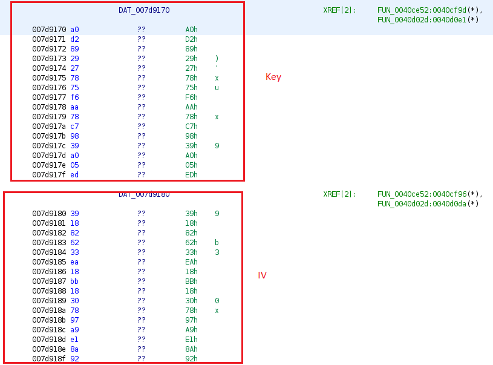Select address 007d9180
This screenshot has width=493, height=365.
pyautogui.click(x=49, y=214)
